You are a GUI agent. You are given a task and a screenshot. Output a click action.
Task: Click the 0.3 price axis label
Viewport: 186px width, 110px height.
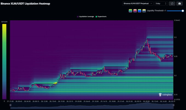(175, 37)
